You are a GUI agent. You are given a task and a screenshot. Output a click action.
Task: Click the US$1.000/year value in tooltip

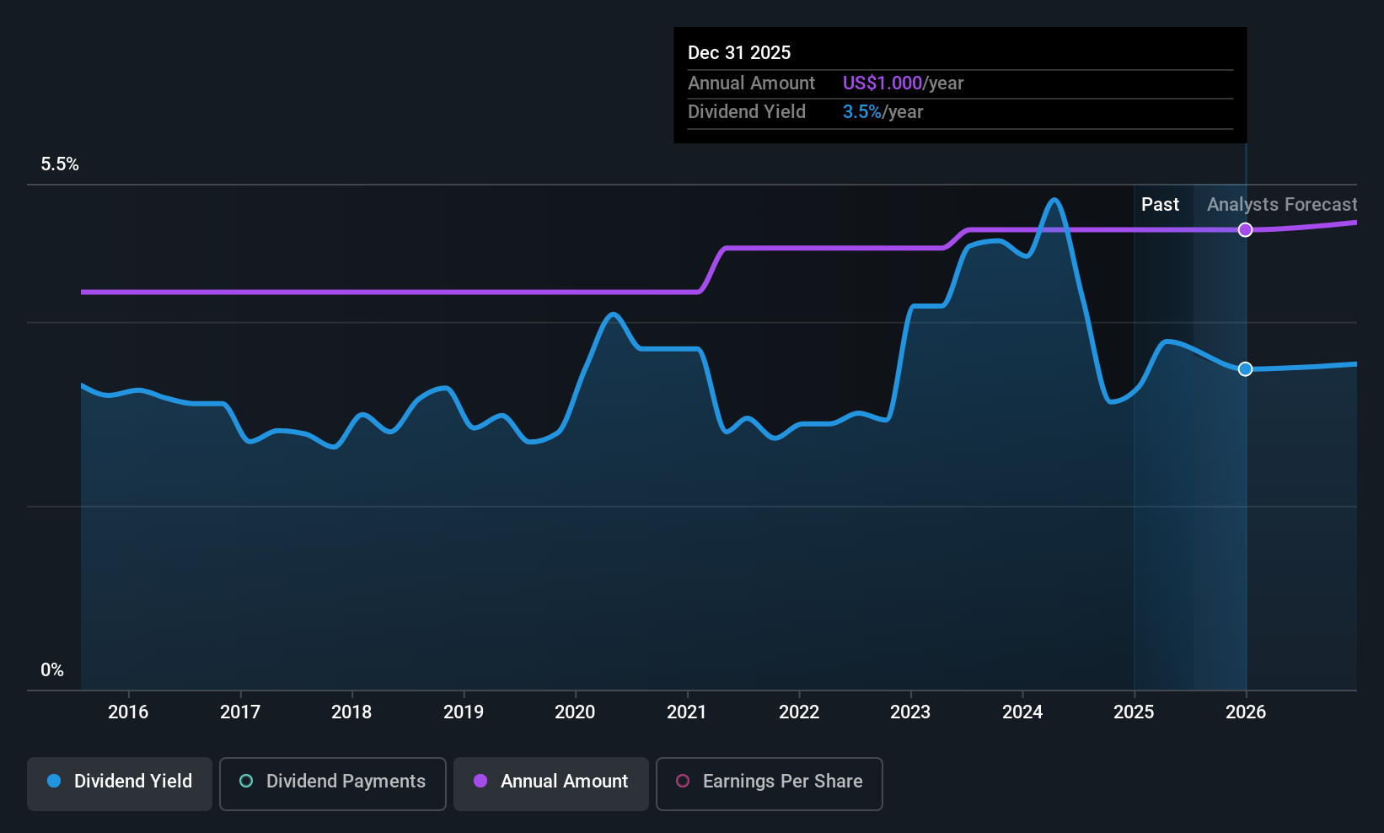click(903, 83)
